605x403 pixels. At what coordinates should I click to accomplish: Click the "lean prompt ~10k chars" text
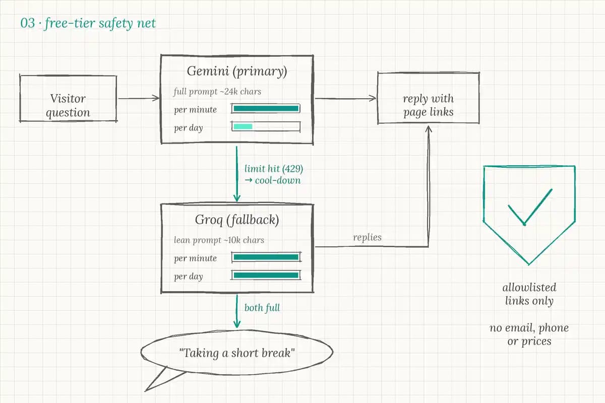(x=219, y=240)
